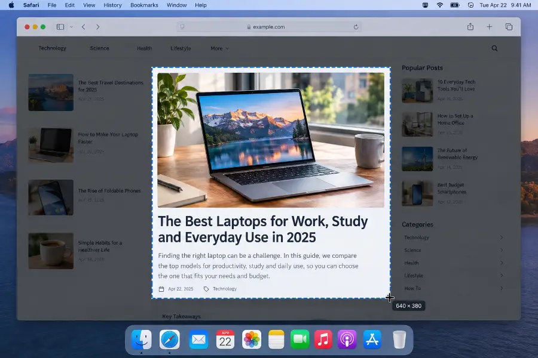The height and width of the screenshot is (358, 538).
Task: Go back with the back arrow
Action: tap(83, 27)
